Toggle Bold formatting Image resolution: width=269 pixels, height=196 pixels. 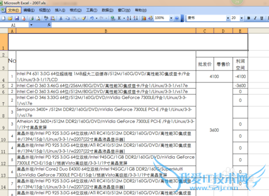[x=249, y=18]
